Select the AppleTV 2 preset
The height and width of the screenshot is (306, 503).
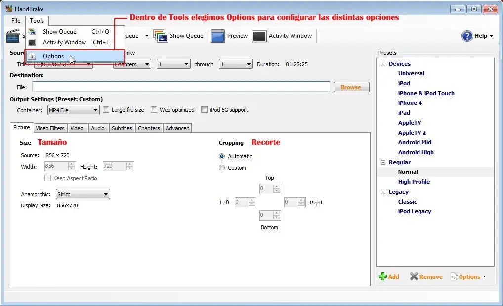click(x=412, y=133)
